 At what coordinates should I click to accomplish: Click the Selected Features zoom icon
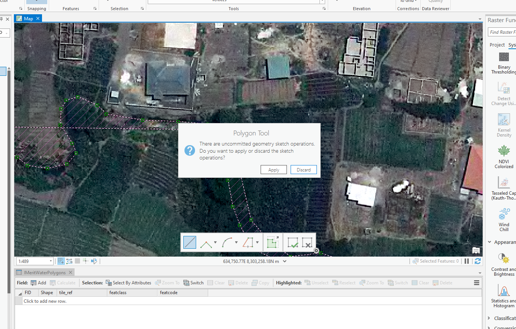click(415, 261)
